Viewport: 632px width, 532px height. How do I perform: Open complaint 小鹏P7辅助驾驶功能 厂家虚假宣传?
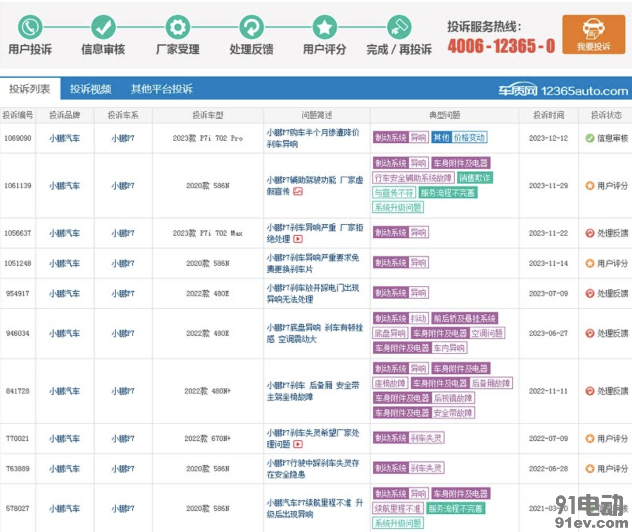315,185
